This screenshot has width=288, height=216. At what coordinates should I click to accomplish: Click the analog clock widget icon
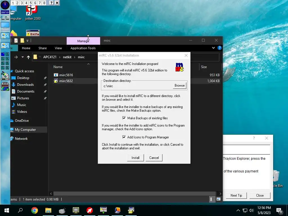pyautogui.click(x=5, y=5)
